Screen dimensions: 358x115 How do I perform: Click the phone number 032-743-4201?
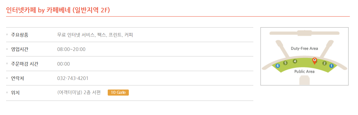point(73,78)
